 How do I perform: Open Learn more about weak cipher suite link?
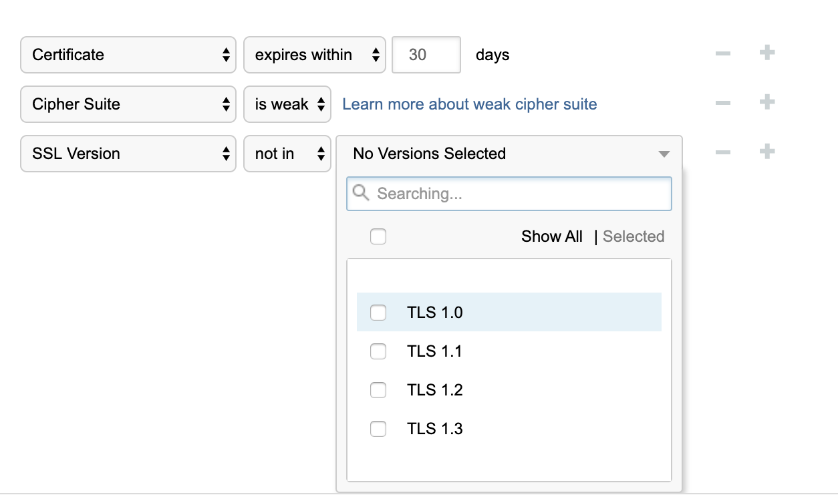(470, 104)
